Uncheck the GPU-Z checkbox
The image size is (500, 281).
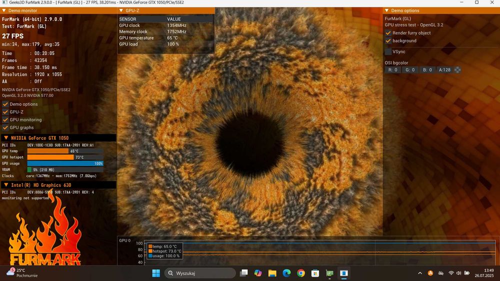click(x=5, y=112)
